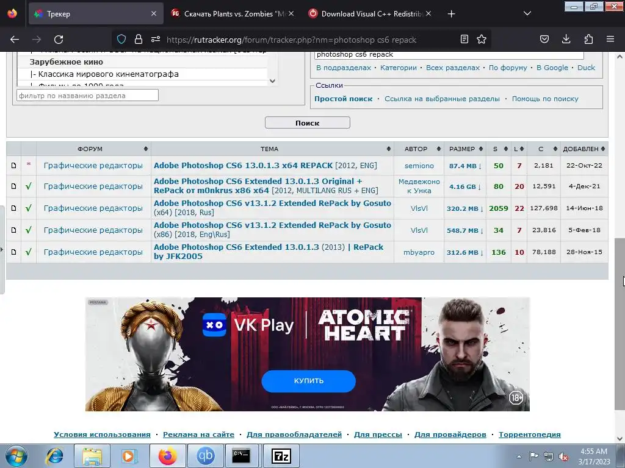The width and height of the screenshot is (625, 468).
Task: Click the forum list scroll-down arrow
Action: 272,81
